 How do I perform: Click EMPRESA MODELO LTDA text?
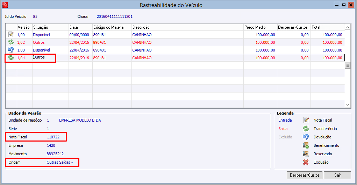click(80, 120)
